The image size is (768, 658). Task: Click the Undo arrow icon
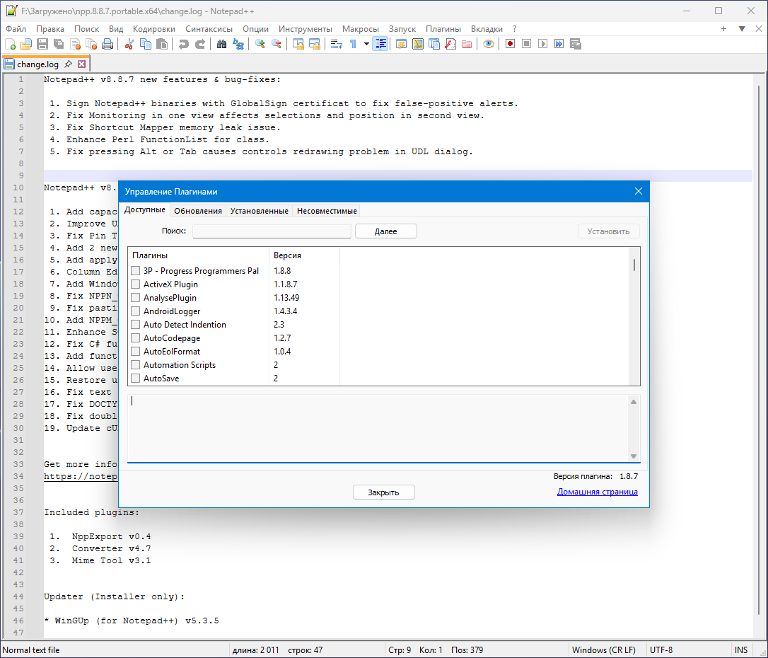pyautogui.click(x=183, y=44)
